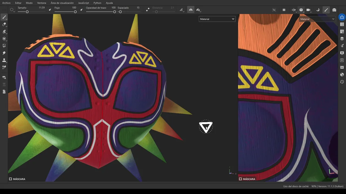Select the Smudge tool
346x194 pixels.
[x=4, y=53]
